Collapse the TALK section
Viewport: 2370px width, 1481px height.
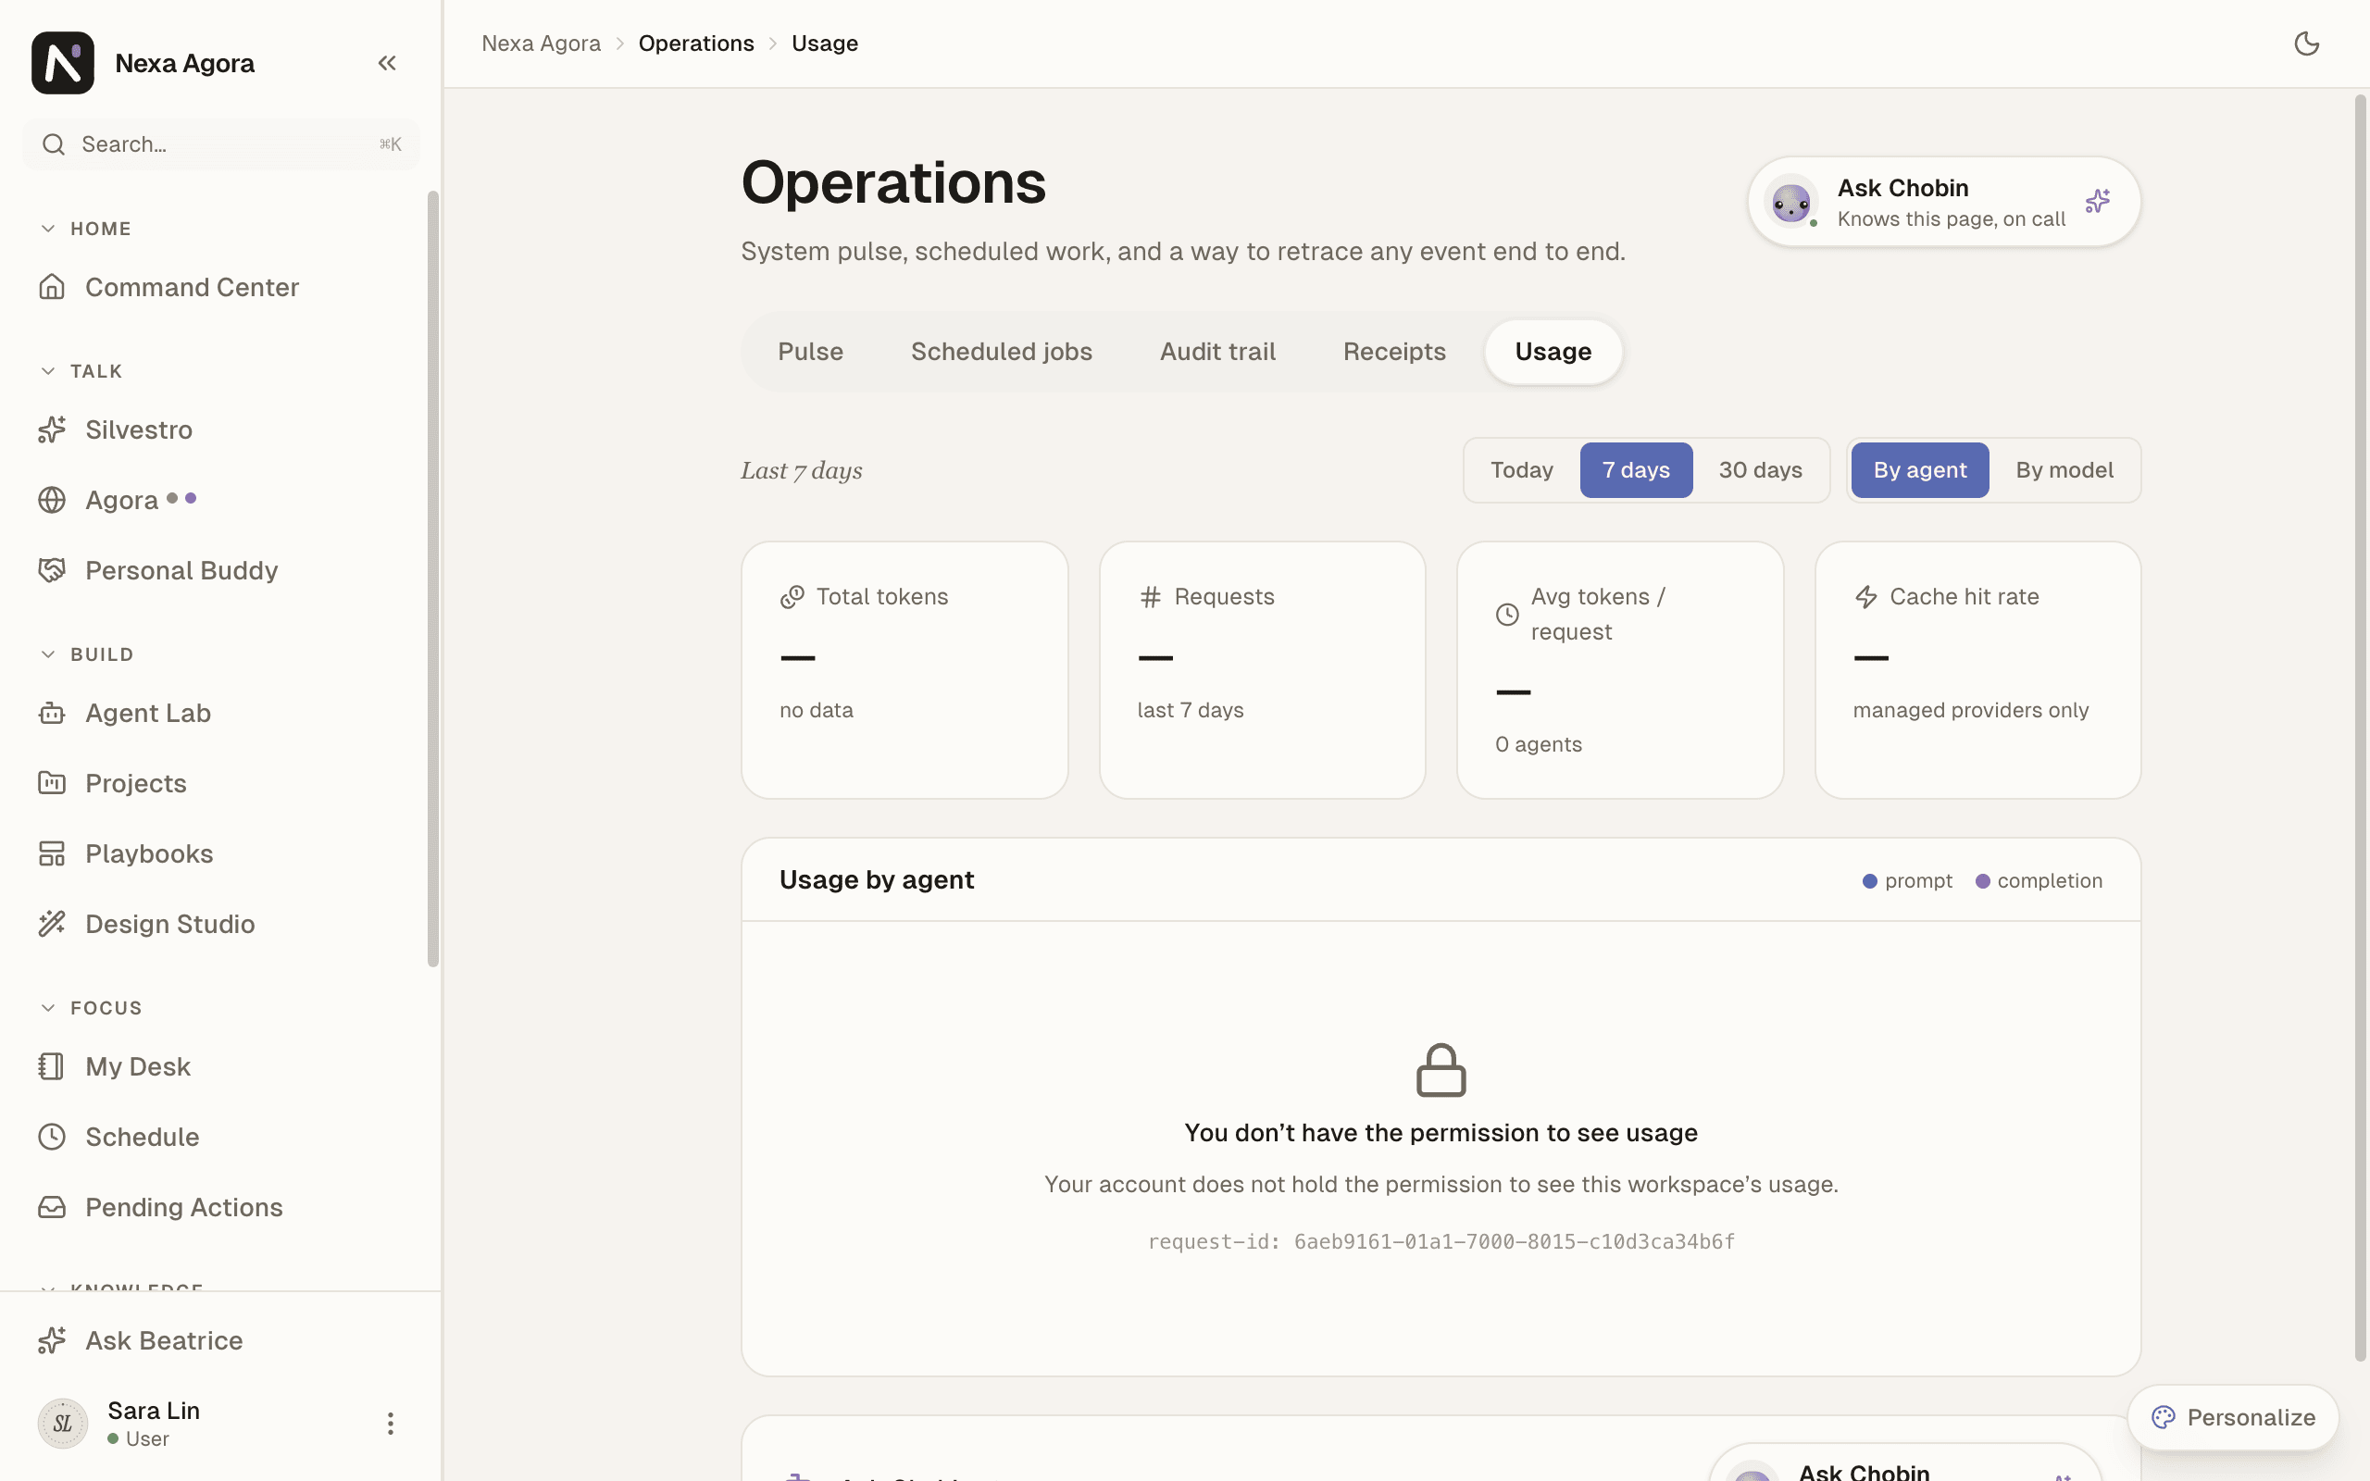pyautogui.click(x=48, y=371)
